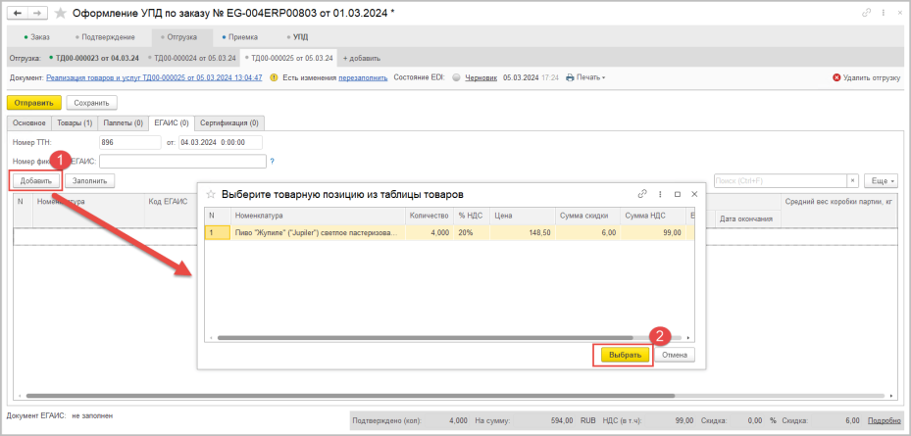Open Реализация товаров и услуг document link
The height and width of the screenshot is (436, 911).
(154, 77)
